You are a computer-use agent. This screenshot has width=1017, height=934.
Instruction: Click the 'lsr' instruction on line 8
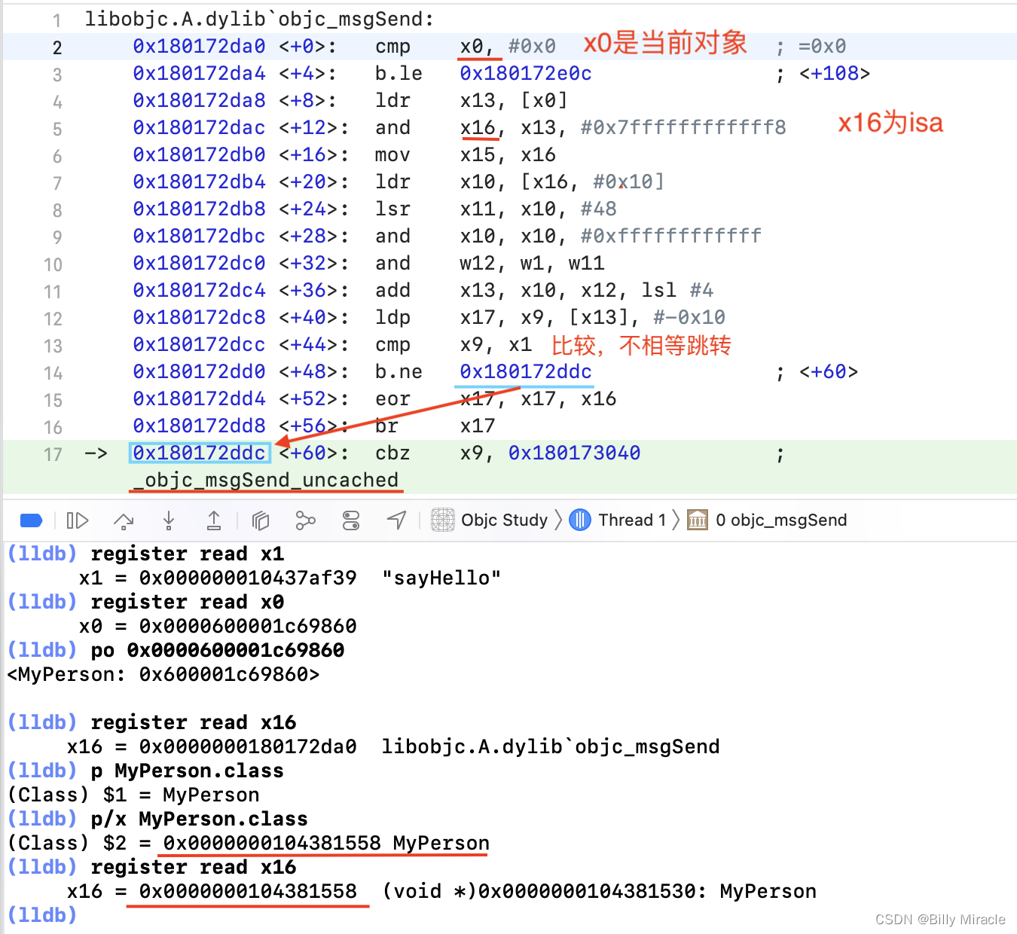pos(392,209)
